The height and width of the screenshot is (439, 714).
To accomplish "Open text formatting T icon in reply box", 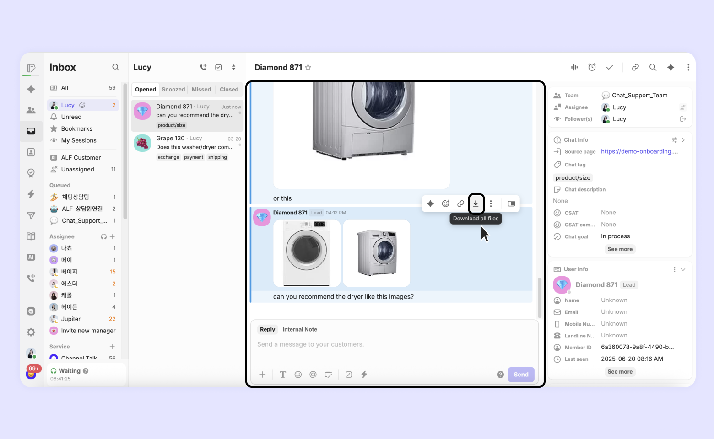I will click(283, 375).
